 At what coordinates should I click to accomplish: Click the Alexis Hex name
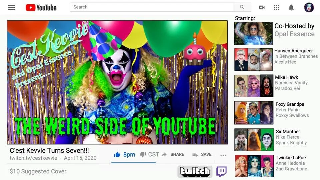[x=285, y=62]
